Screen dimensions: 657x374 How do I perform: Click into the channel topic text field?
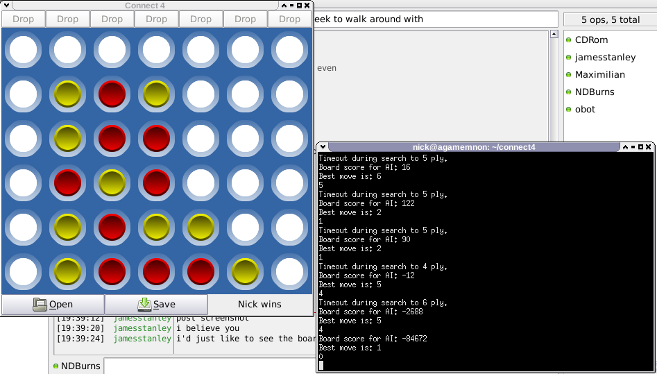pyautogui.click(x=436, y=19)
